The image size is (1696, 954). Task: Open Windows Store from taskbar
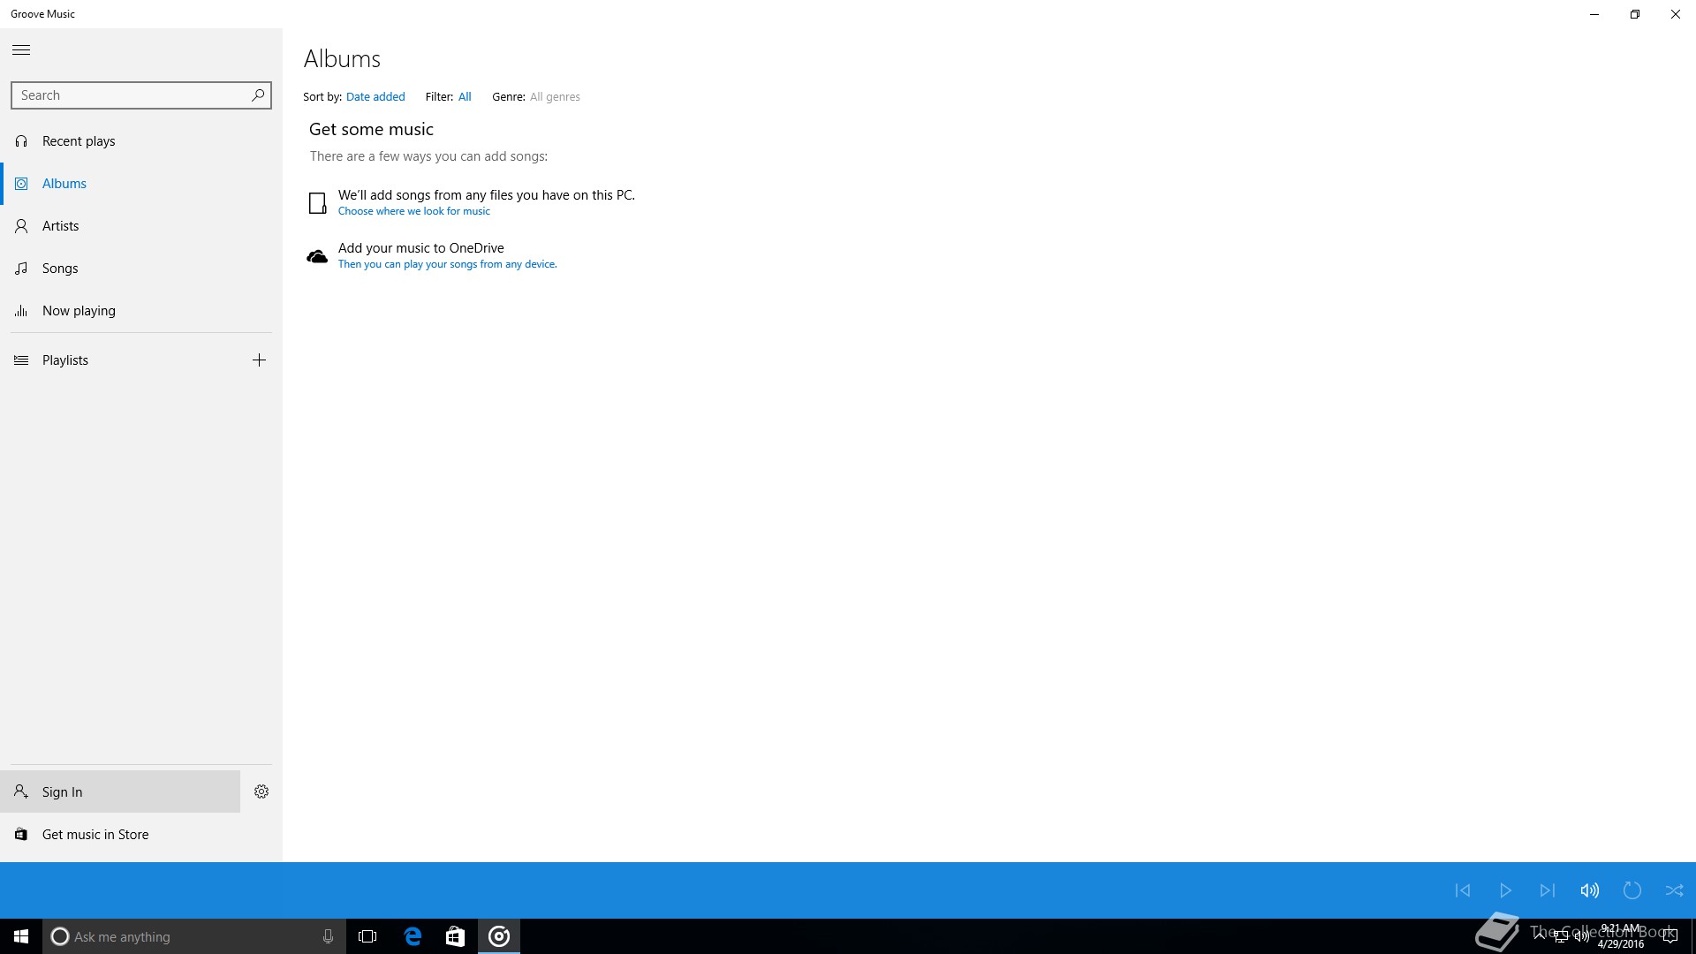click(455, 936)
